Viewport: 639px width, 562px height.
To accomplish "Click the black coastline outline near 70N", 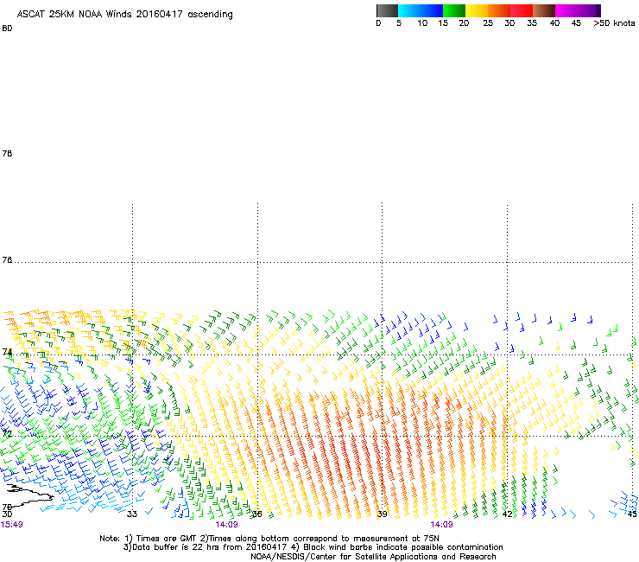I will pos(28,495).
